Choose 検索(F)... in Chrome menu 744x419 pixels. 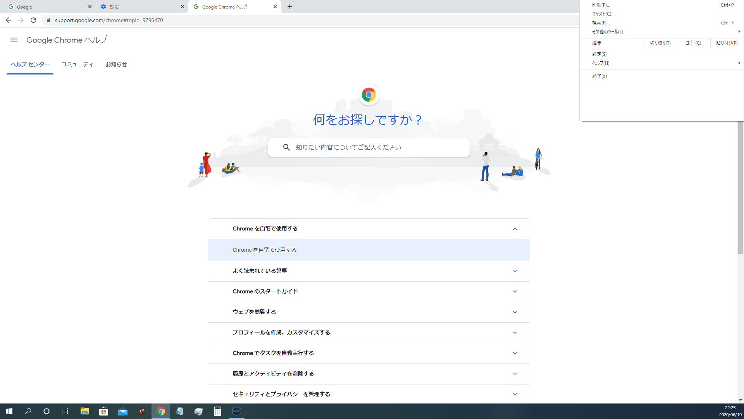(x=662, y=23)
